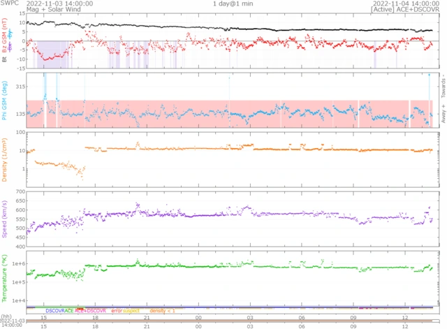The height and width of the screenshot is (329, 447).
Task: Click the time range slider bar at bottom
Action: point(230,321)
